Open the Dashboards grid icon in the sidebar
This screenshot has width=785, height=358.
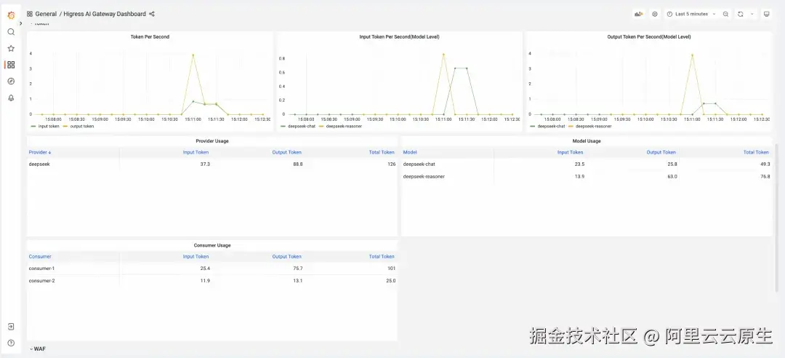coord(11,65)
